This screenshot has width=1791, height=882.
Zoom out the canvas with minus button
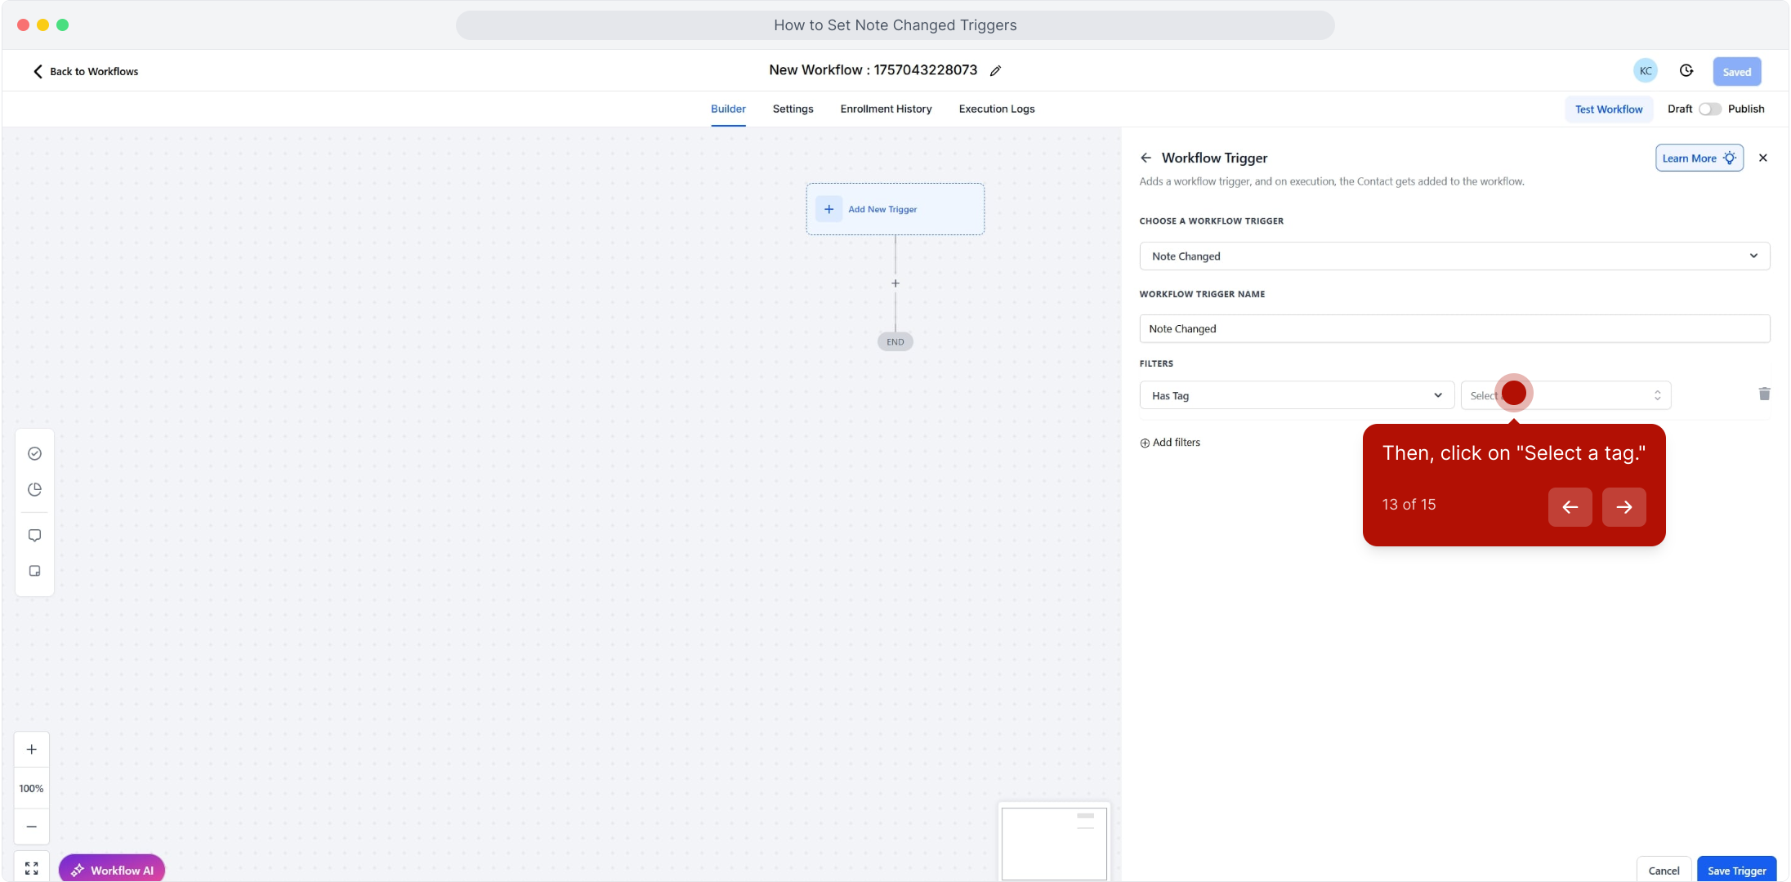tap(32, 826)
